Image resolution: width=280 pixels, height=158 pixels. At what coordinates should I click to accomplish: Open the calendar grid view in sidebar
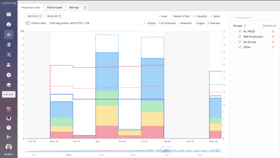pyautogui.click(x=9, y=15)
